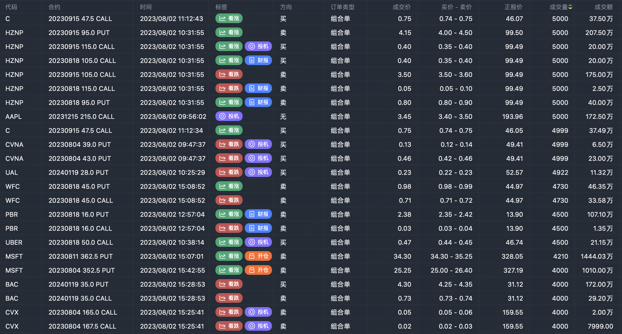Click 开仓 tag on MSFT 352.5 PUT row
The image size is (622, 334).
point(258,270)
